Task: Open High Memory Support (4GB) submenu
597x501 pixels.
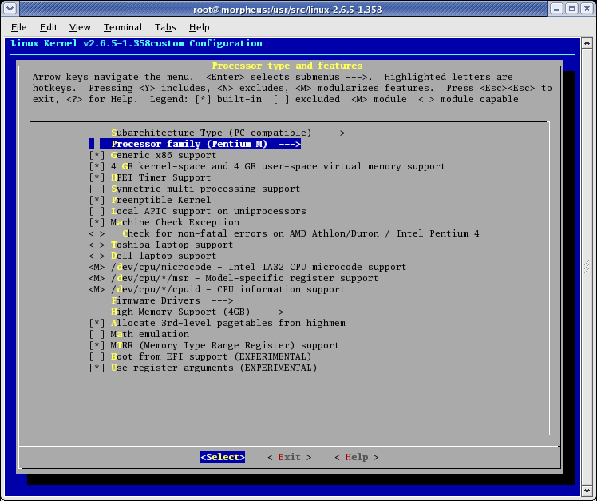Action: (197, 312)
